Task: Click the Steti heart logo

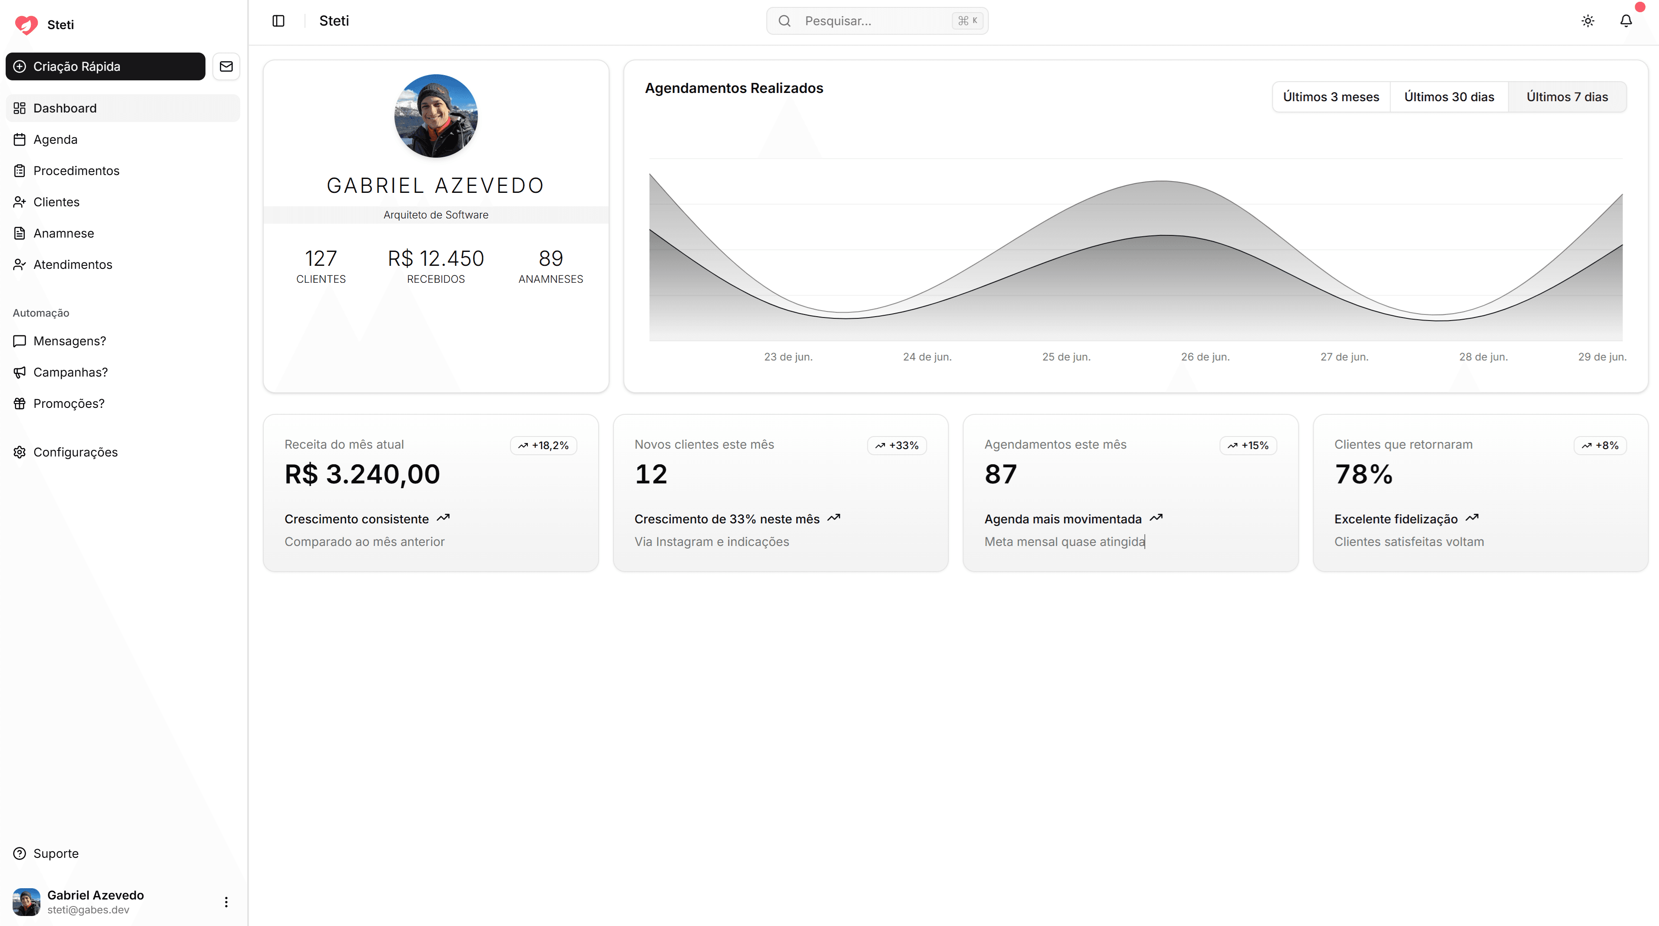Action: point(26,24)
